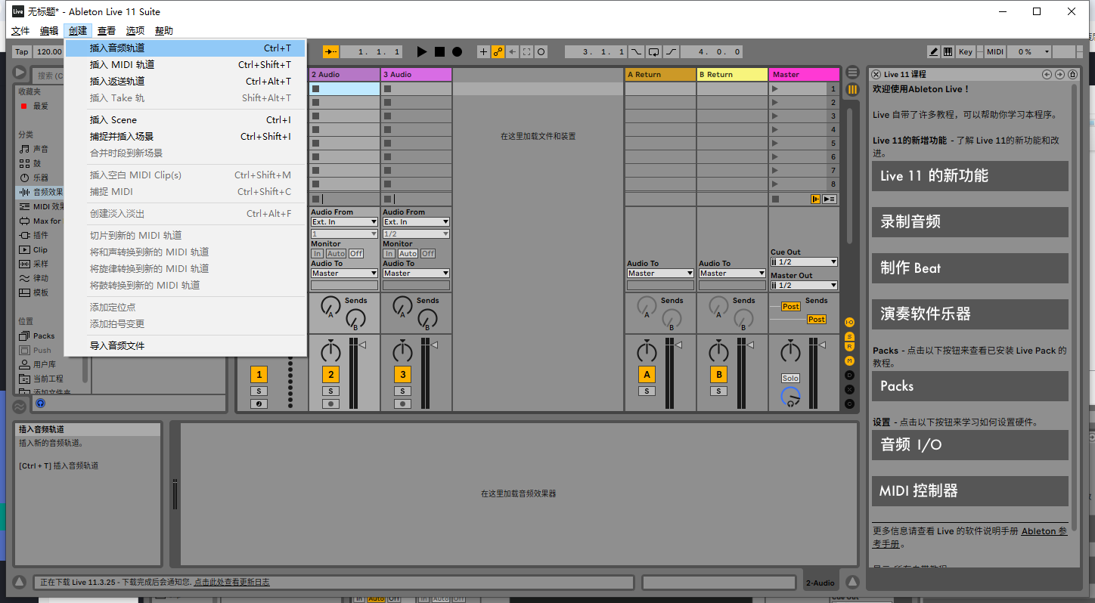This screenshot has width=1095, height=603.
Task: Open the 制作 Beat lesson button
Action: click(970, 268)
